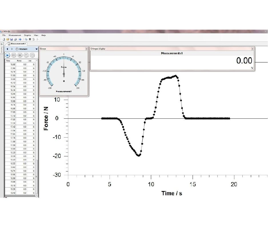Close the Enlarged display panel
This screenshot has width=268, height=228.
point(252,49)
